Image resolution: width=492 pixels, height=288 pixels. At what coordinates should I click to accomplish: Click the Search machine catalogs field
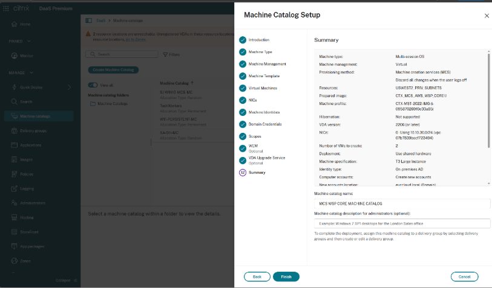(x=122, y=54)
